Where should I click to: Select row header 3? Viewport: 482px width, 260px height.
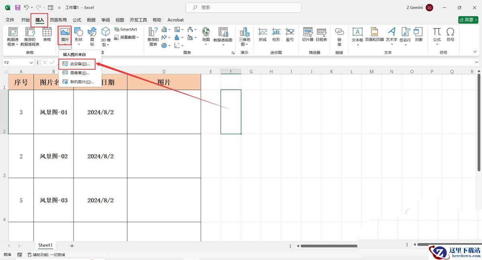(4, 156)
